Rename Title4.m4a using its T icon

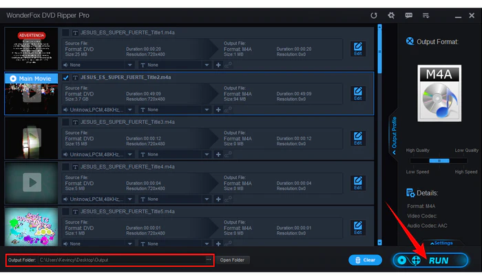pyautogui.click(x=75, y=166)
